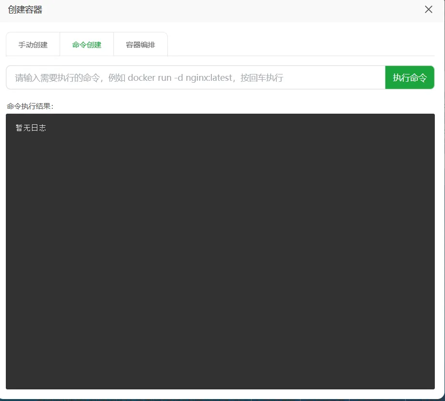The height and width of the screenshot is (401, 445).
Task: Select the 命令创建 tab
Action: [x=87, y=45]
